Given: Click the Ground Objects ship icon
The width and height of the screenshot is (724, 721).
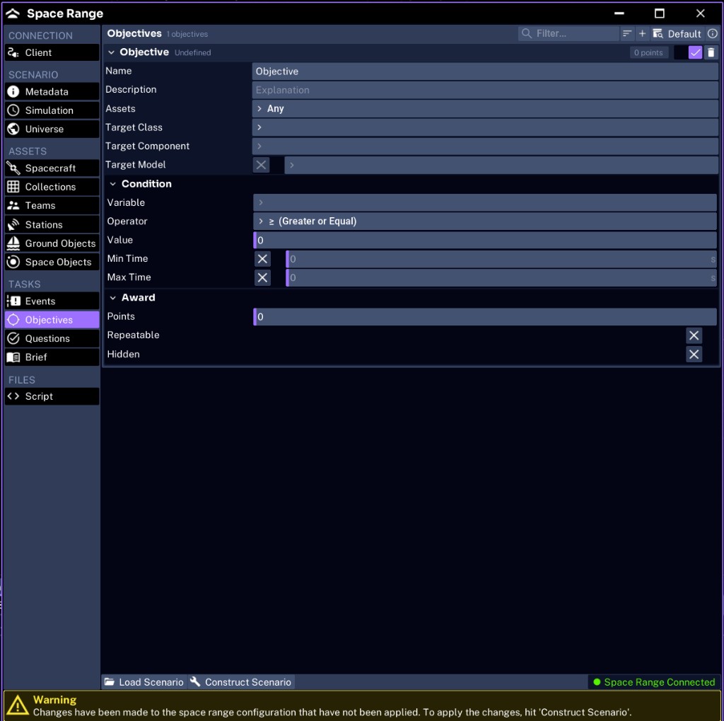Looking at the screenshot, I should [x=13, y=243].
